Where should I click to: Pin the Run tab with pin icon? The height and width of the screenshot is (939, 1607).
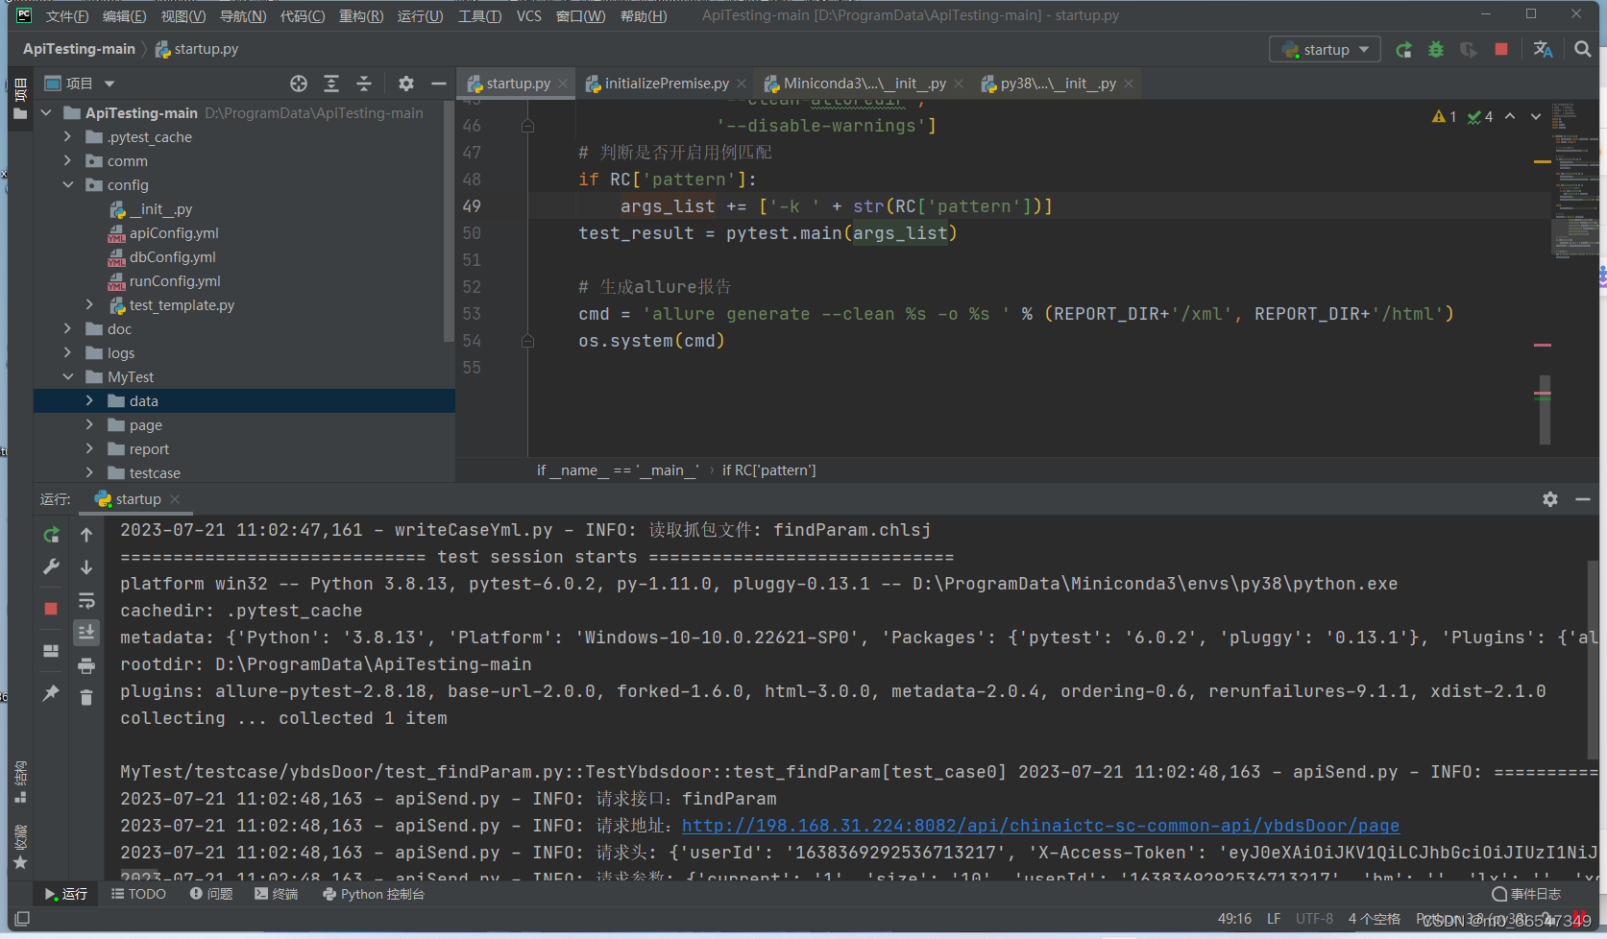point(51,693)
